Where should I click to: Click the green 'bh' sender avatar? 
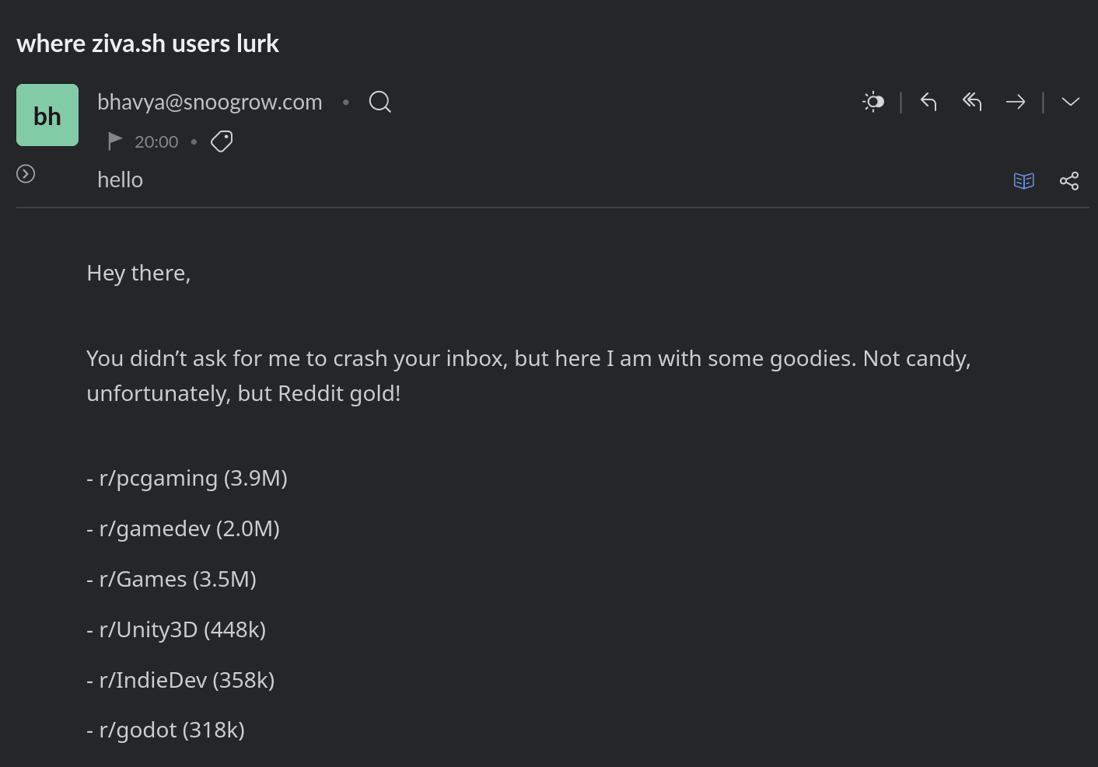pyautogui.click(x=47, y=114)
